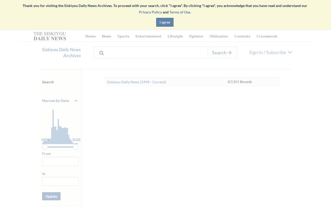Click the 1999 label on the histogram
The height and width of the screenshot is (207, 331).
pos(45,140)
